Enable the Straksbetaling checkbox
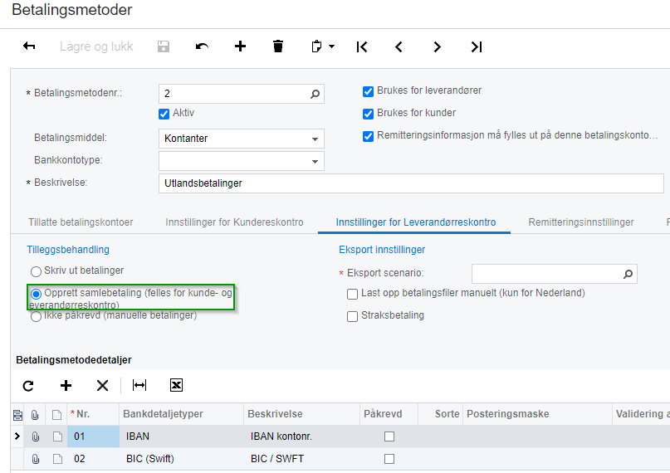This screenshot has height=473, width=670. (352, 316)
